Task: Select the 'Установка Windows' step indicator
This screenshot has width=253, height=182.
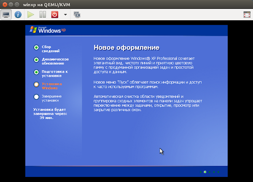Action: point(36,84)
